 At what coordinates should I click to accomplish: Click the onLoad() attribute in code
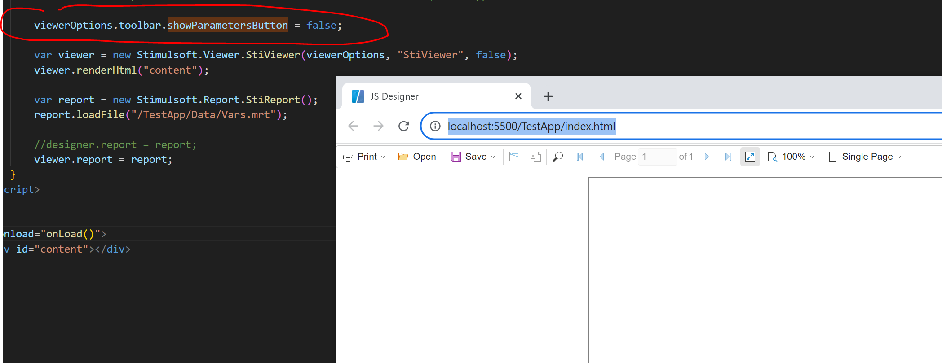[71, 234]
